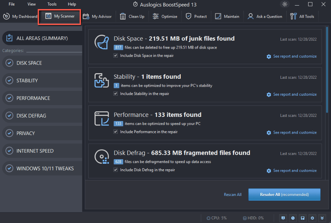Open the Ask a Question tab

tap(265, 17)
